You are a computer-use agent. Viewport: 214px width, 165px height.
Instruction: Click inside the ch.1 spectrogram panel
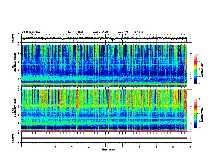[104, 66]
